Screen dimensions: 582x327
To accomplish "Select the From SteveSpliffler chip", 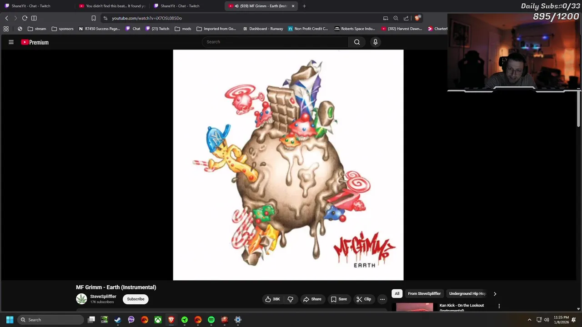I will click(424, 293).
